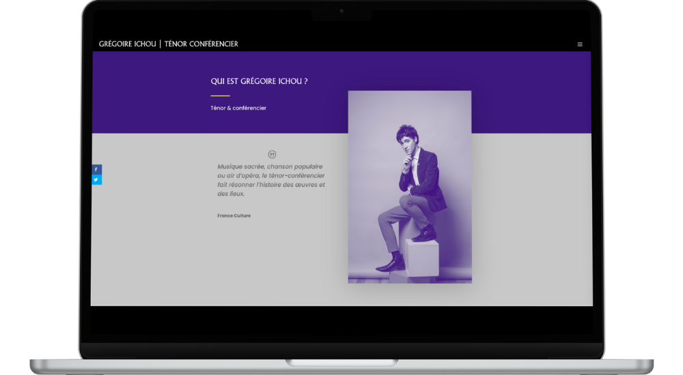Share the page via the Twitter icon

(96, 180)
